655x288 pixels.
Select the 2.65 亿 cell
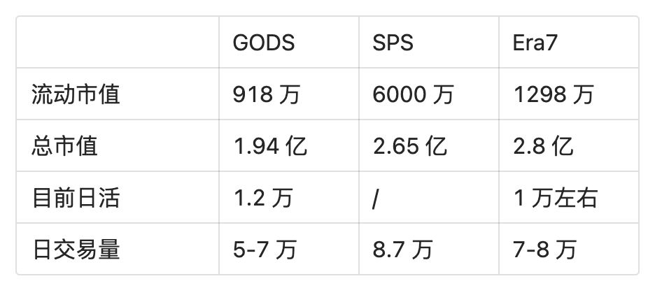click(x=428, y=145)
